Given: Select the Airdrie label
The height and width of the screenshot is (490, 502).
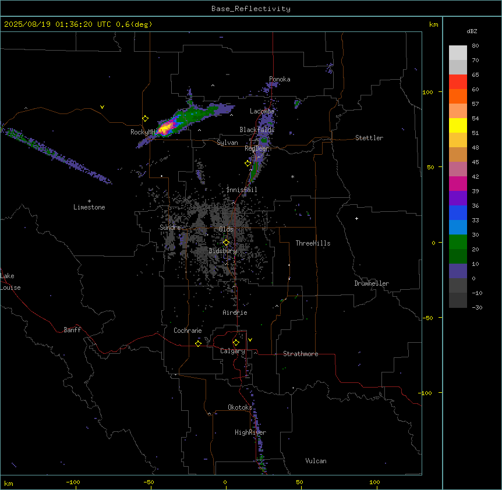Looking at the screenshot, I should click(235, 313).
